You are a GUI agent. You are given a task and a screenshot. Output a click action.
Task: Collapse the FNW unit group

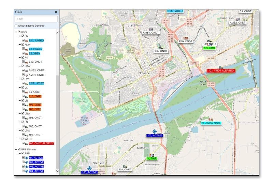[19, 45]
